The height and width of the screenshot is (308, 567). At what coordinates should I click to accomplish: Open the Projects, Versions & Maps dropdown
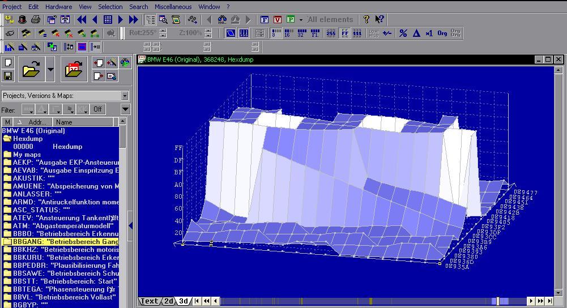(x=125, y=96)
